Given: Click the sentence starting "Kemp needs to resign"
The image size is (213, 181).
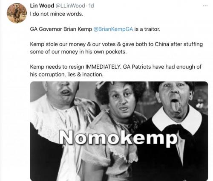Looking at the screenshot, I should point(115,70).
